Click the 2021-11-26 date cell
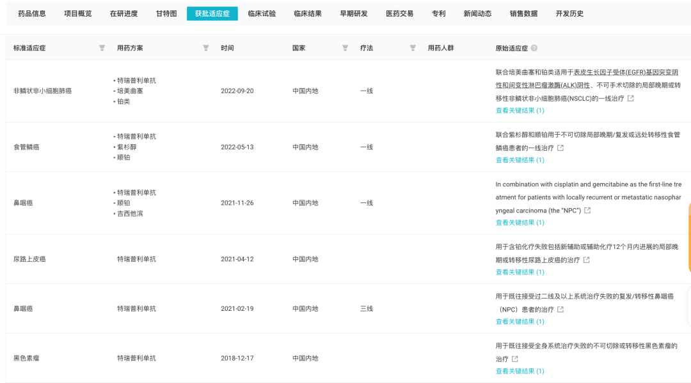 point(237,203)
